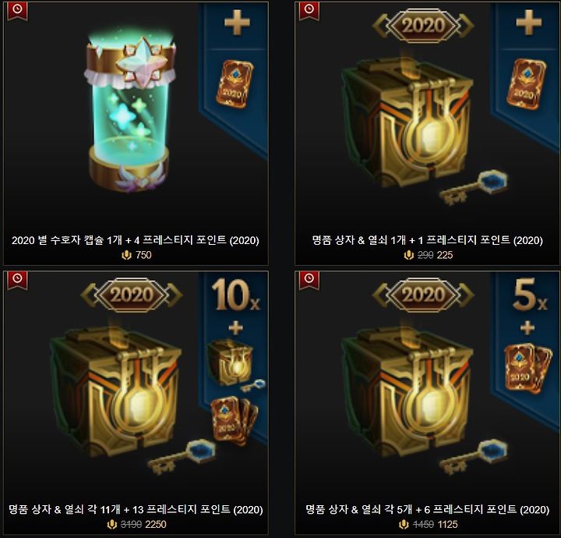Click the stacked prestige cards on the 10x bundle
561x538 pixels.
[x=235, y=421]
